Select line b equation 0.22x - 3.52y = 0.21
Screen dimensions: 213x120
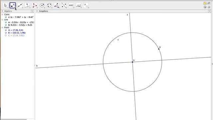point(20,25)
